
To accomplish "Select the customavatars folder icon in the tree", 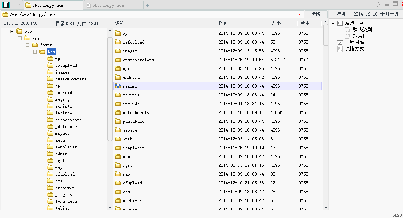I will pos(50,79).
